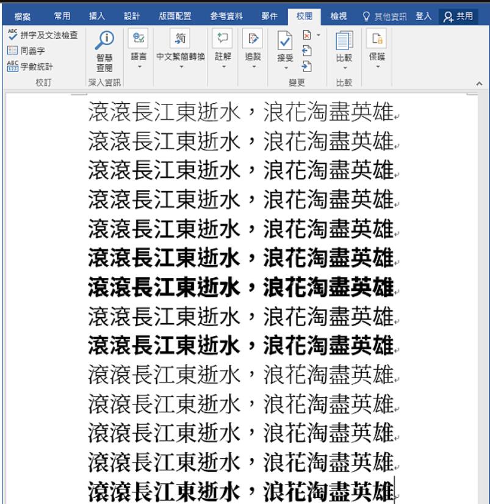Viewport: 490px width, 504px height.
Task: Go to the previous change
Action: [x=307, y=51]
